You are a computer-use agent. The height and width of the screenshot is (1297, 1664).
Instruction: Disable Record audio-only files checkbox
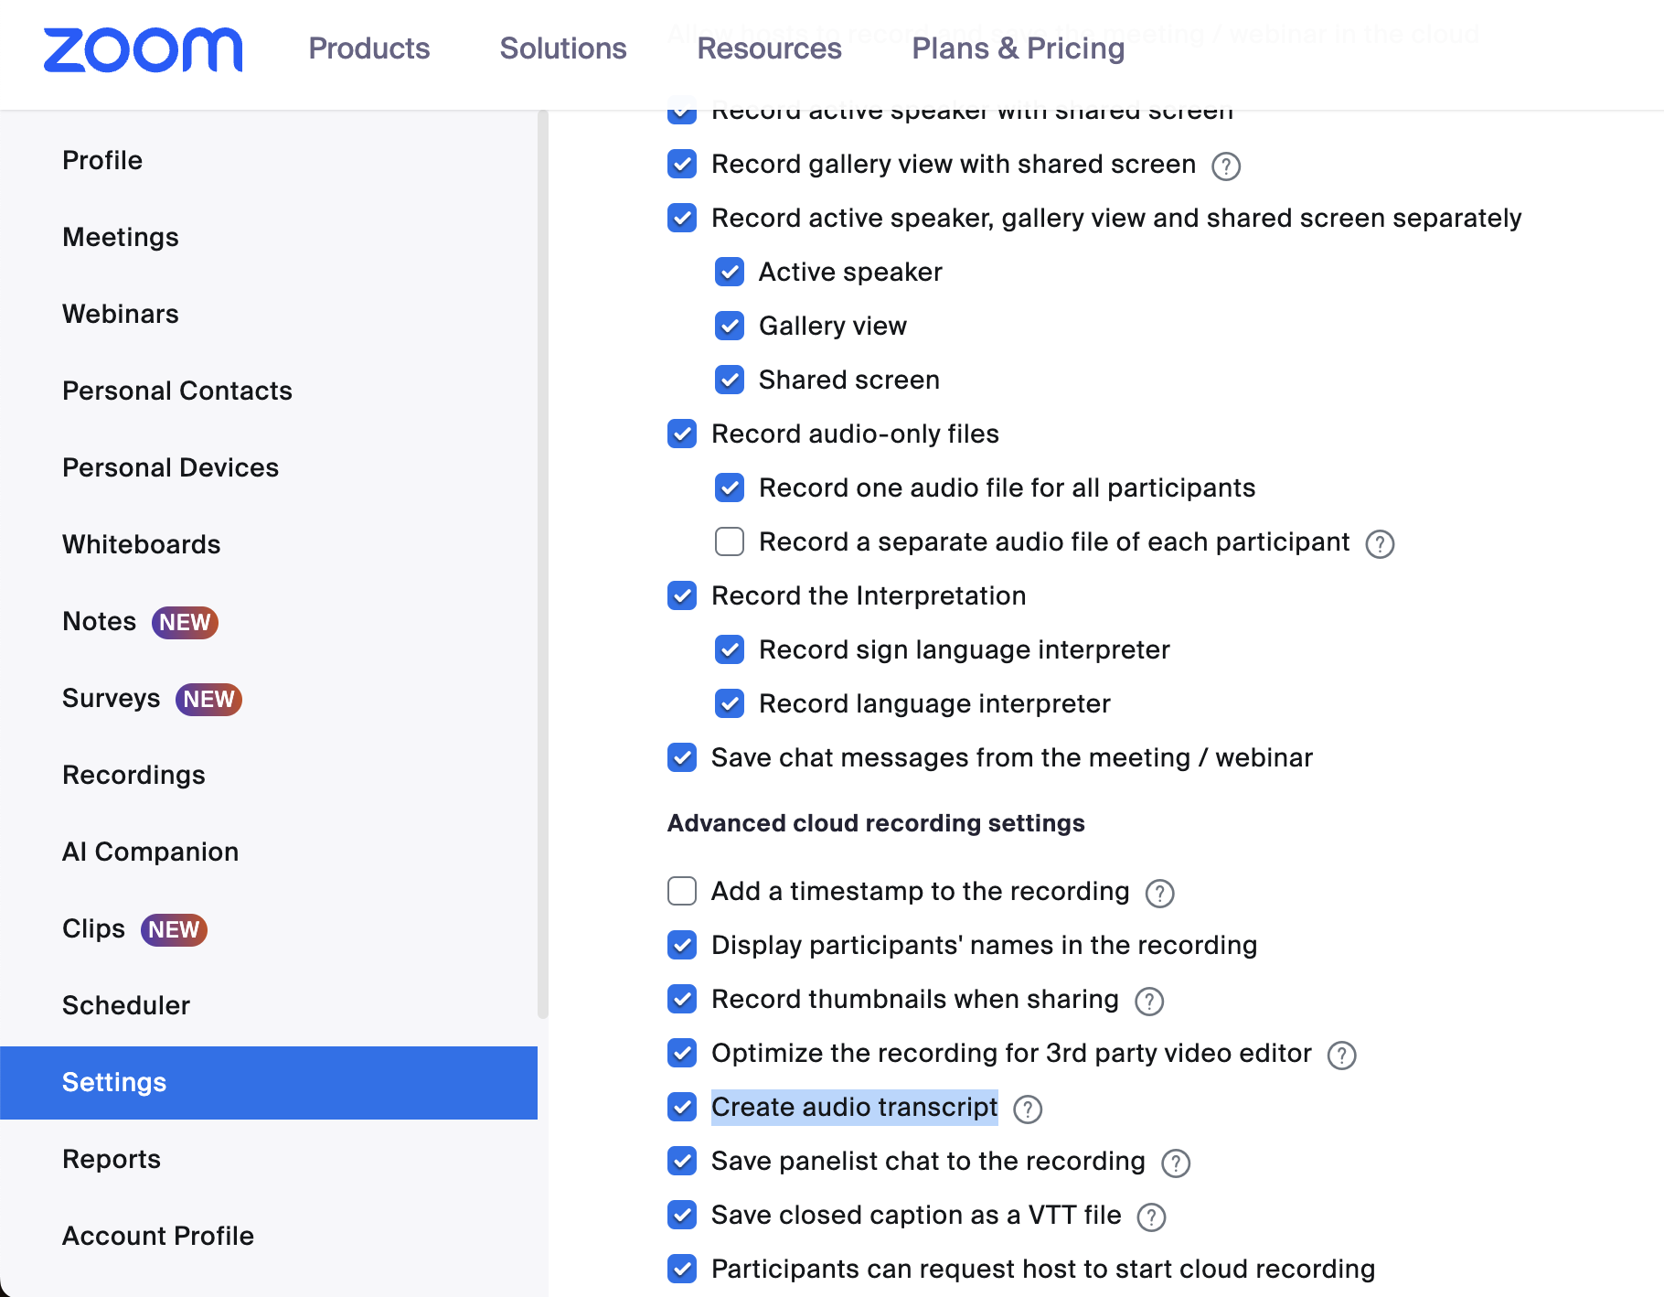pyautogui.click(x=682, y=434)
